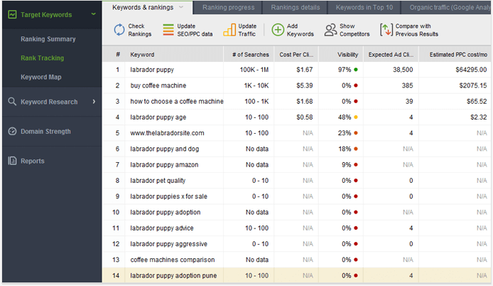Open Rank Tracking in the sidebar
Viewport: 493px width, 286px height.
click(x=43, y=58)
